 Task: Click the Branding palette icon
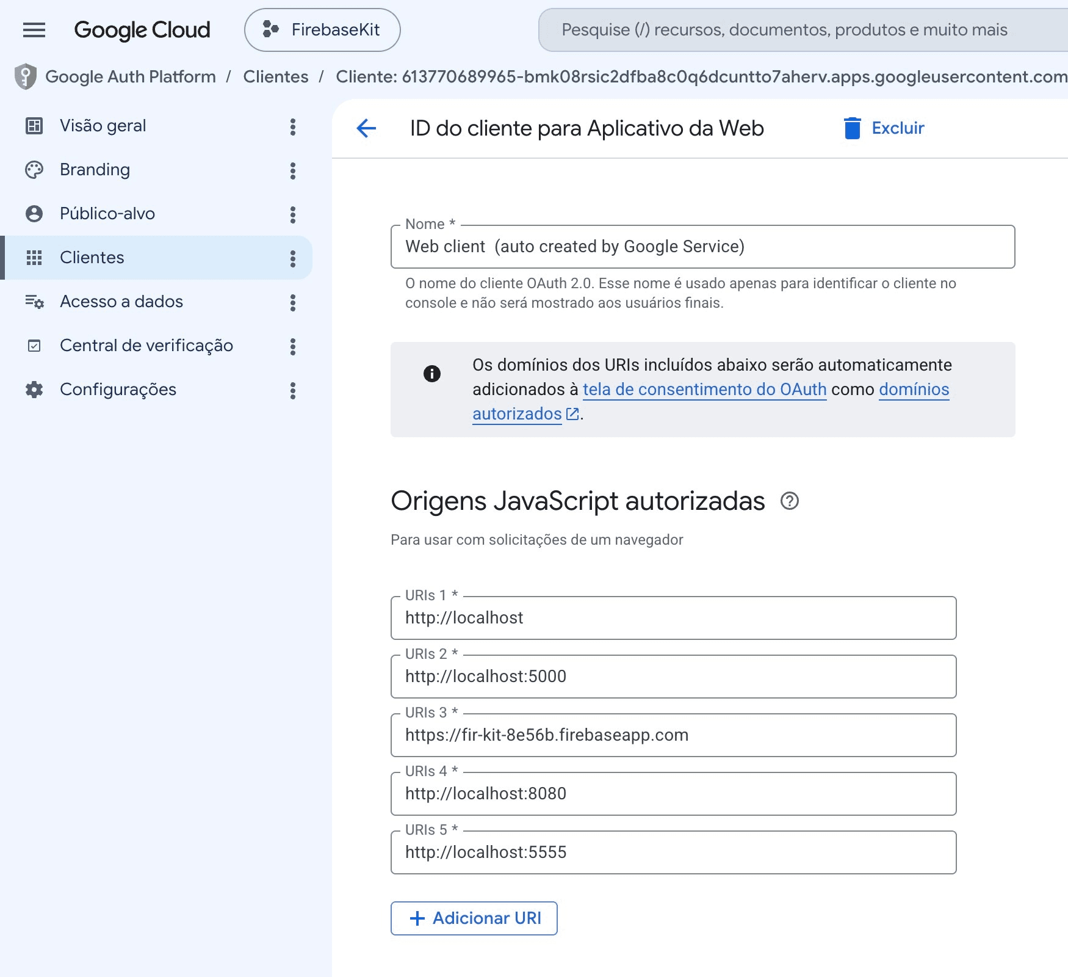(34, 170)
